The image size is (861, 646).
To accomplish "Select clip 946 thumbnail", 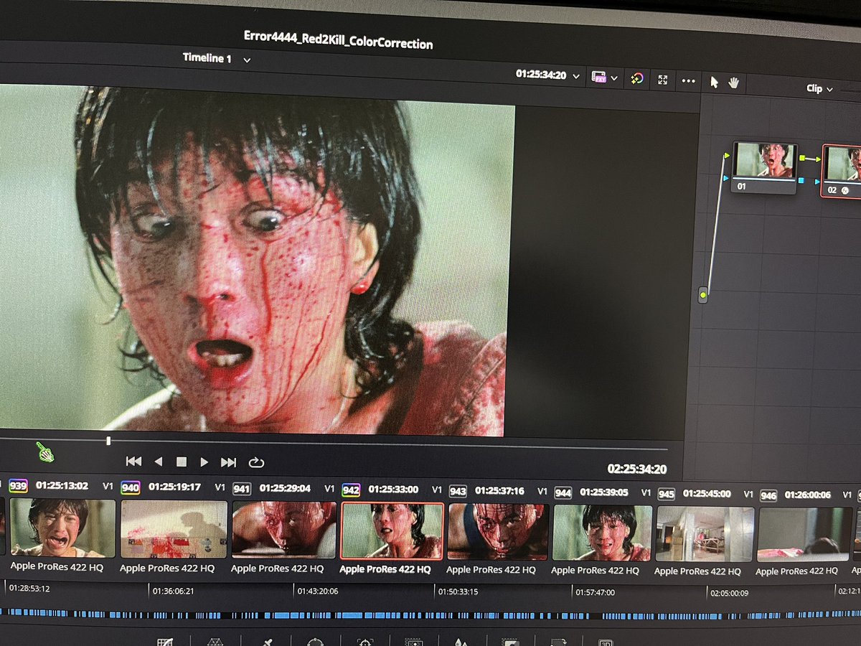I will coord(805,536).
